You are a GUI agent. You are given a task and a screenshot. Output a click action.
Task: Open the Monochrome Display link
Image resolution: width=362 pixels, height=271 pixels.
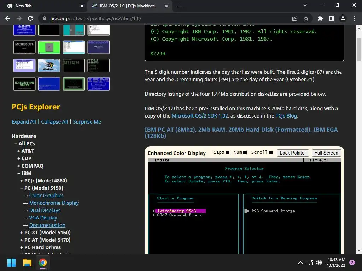coord(54,203)
